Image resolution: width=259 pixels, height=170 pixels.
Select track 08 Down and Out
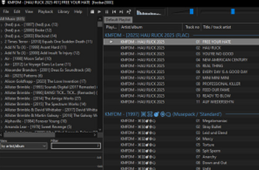pyautogui.click(x=182, y=163)
